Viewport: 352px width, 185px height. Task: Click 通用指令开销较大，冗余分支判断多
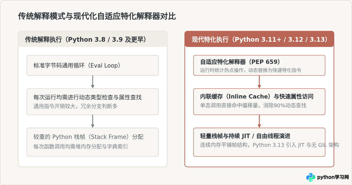coord(75,106)
